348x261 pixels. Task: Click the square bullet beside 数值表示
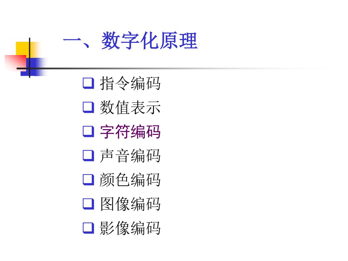(x=88, y=107)
